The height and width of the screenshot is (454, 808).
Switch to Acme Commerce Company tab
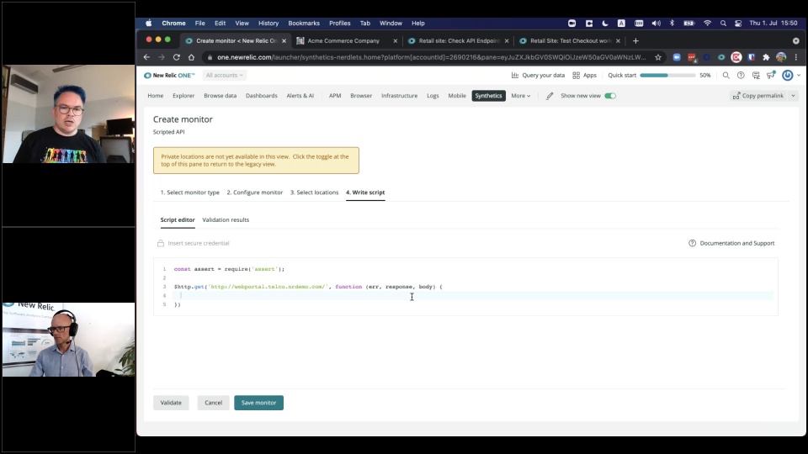[343, 40]
